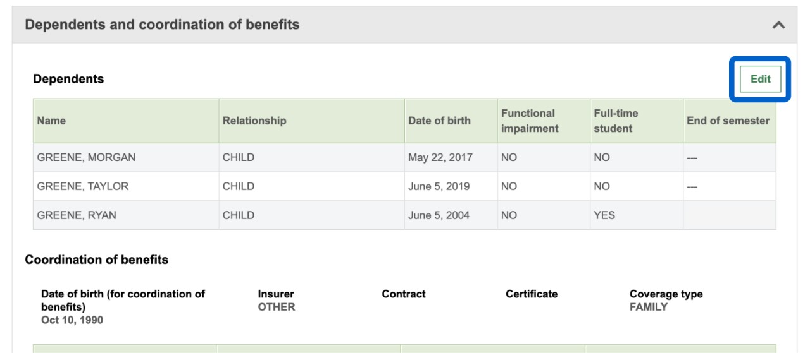Click the Coordination of benefits heading
This screenshot has height=353, width=810.
coord(97,260)
